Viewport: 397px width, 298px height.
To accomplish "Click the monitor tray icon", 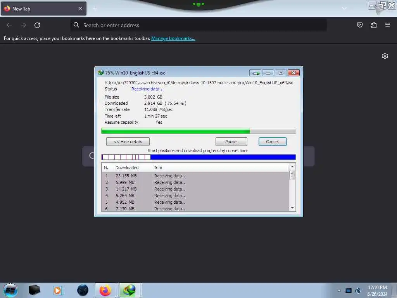I will 349,291.
